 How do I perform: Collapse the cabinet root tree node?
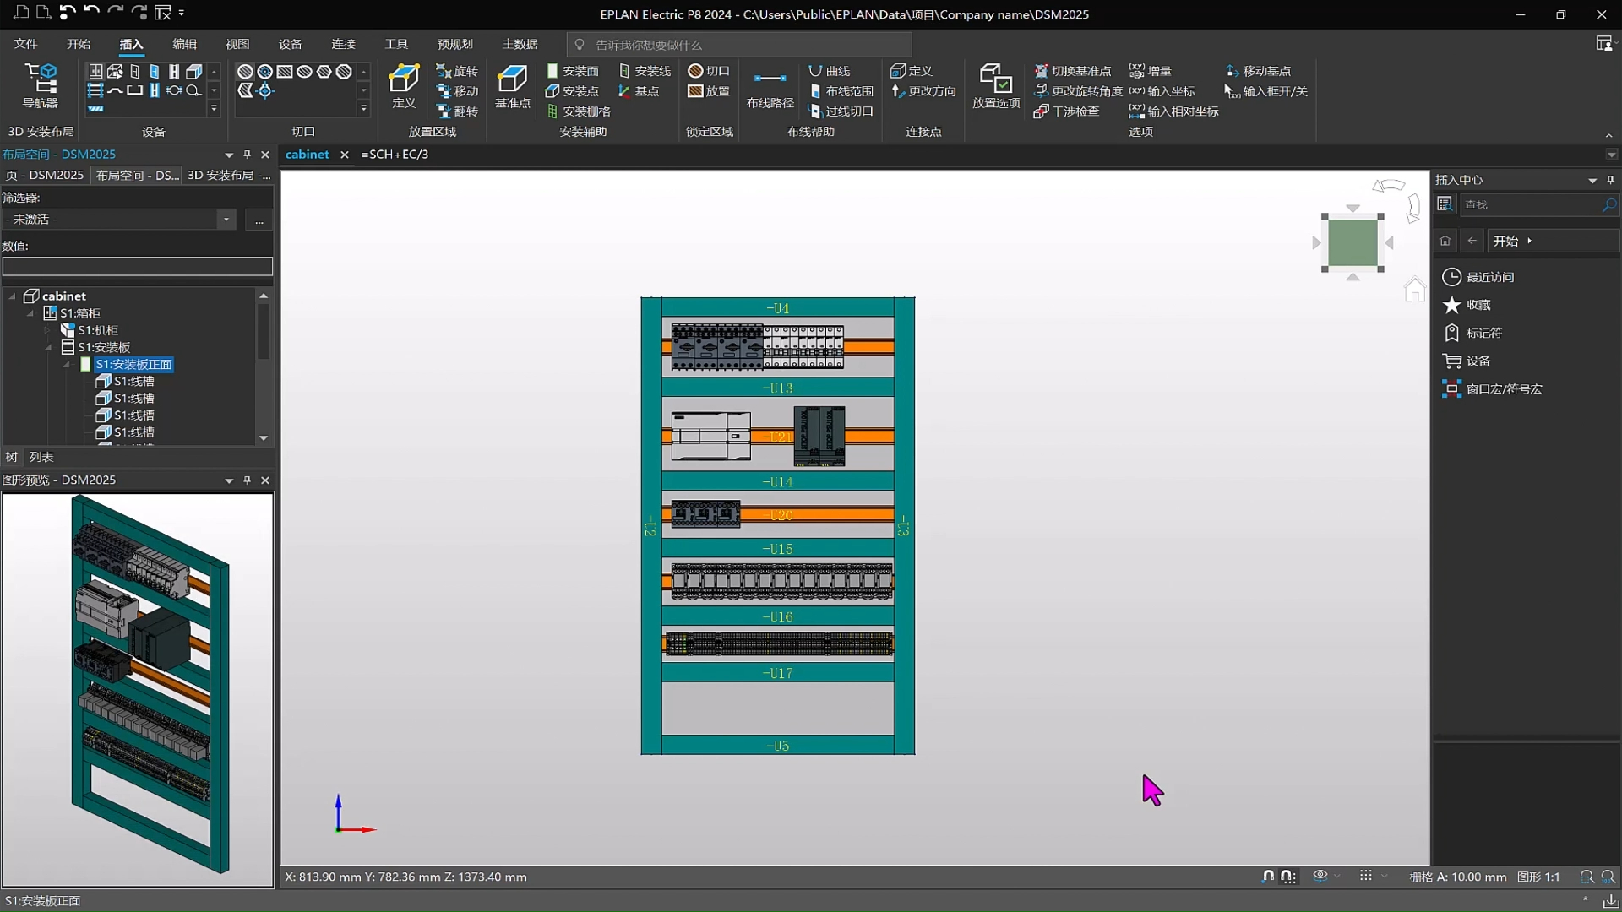12,296
